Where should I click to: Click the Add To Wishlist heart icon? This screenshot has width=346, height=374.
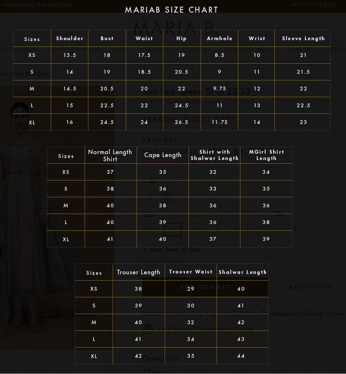tap(282, 287)
